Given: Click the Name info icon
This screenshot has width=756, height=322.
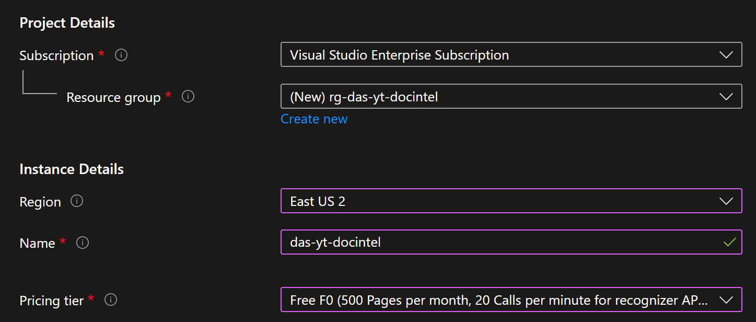Looking at the screenshot, I should click(x=82, y=243).
